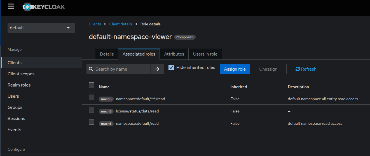Select all roles with header checkbox
This screenshot has height=156, width=370.
point(92,85)
